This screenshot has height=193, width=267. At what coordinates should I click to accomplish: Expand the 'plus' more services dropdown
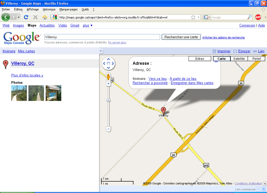(88, 25)
